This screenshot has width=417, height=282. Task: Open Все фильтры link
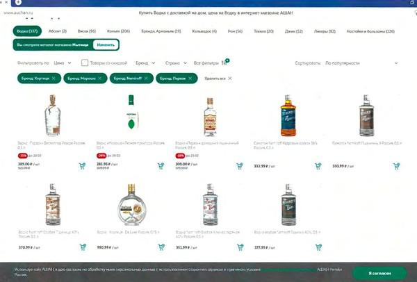206,63
